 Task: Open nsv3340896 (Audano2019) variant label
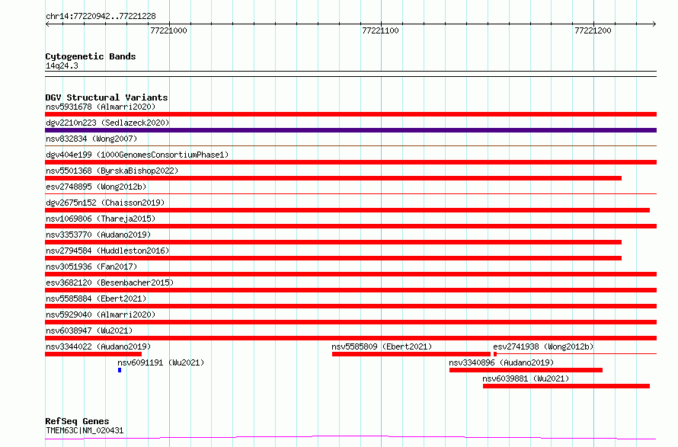pos(501,362)
